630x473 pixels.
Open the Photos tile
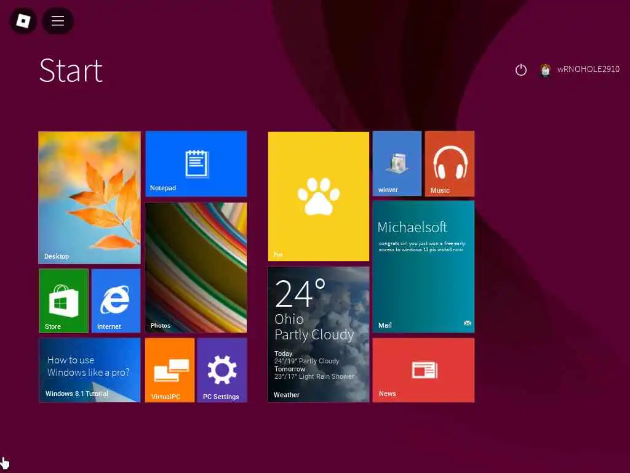click(196, 267)
